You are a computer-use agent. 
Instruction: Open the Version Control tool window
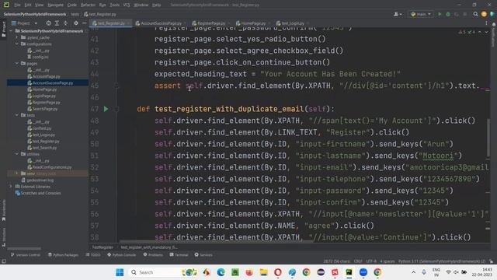26,255
